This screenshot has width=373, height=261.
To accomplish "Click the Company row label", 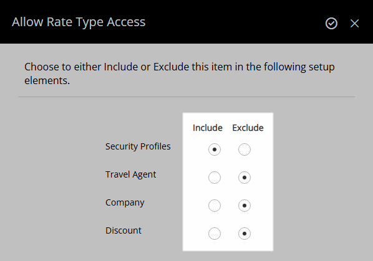I will (x=125, y=202).
